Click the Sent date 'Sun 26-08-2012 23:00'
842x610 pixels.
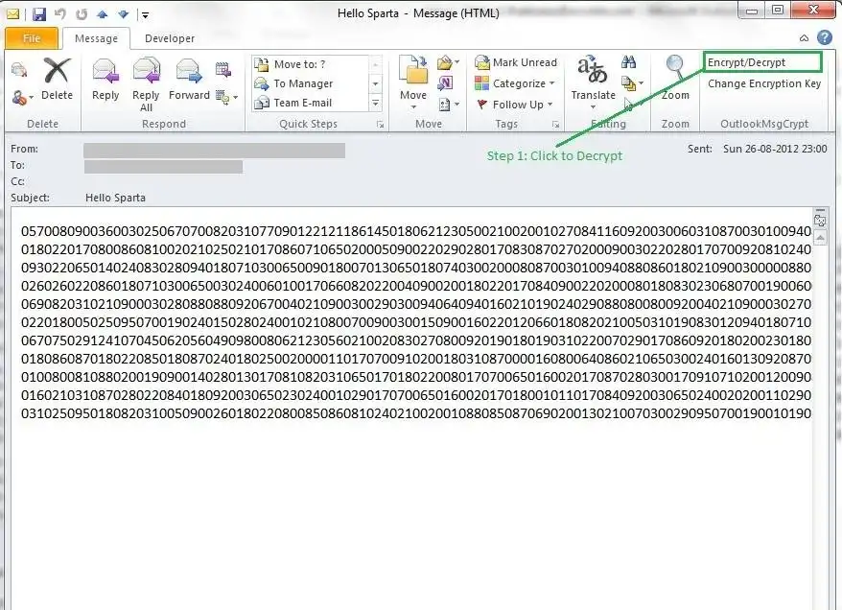(775, 149)
